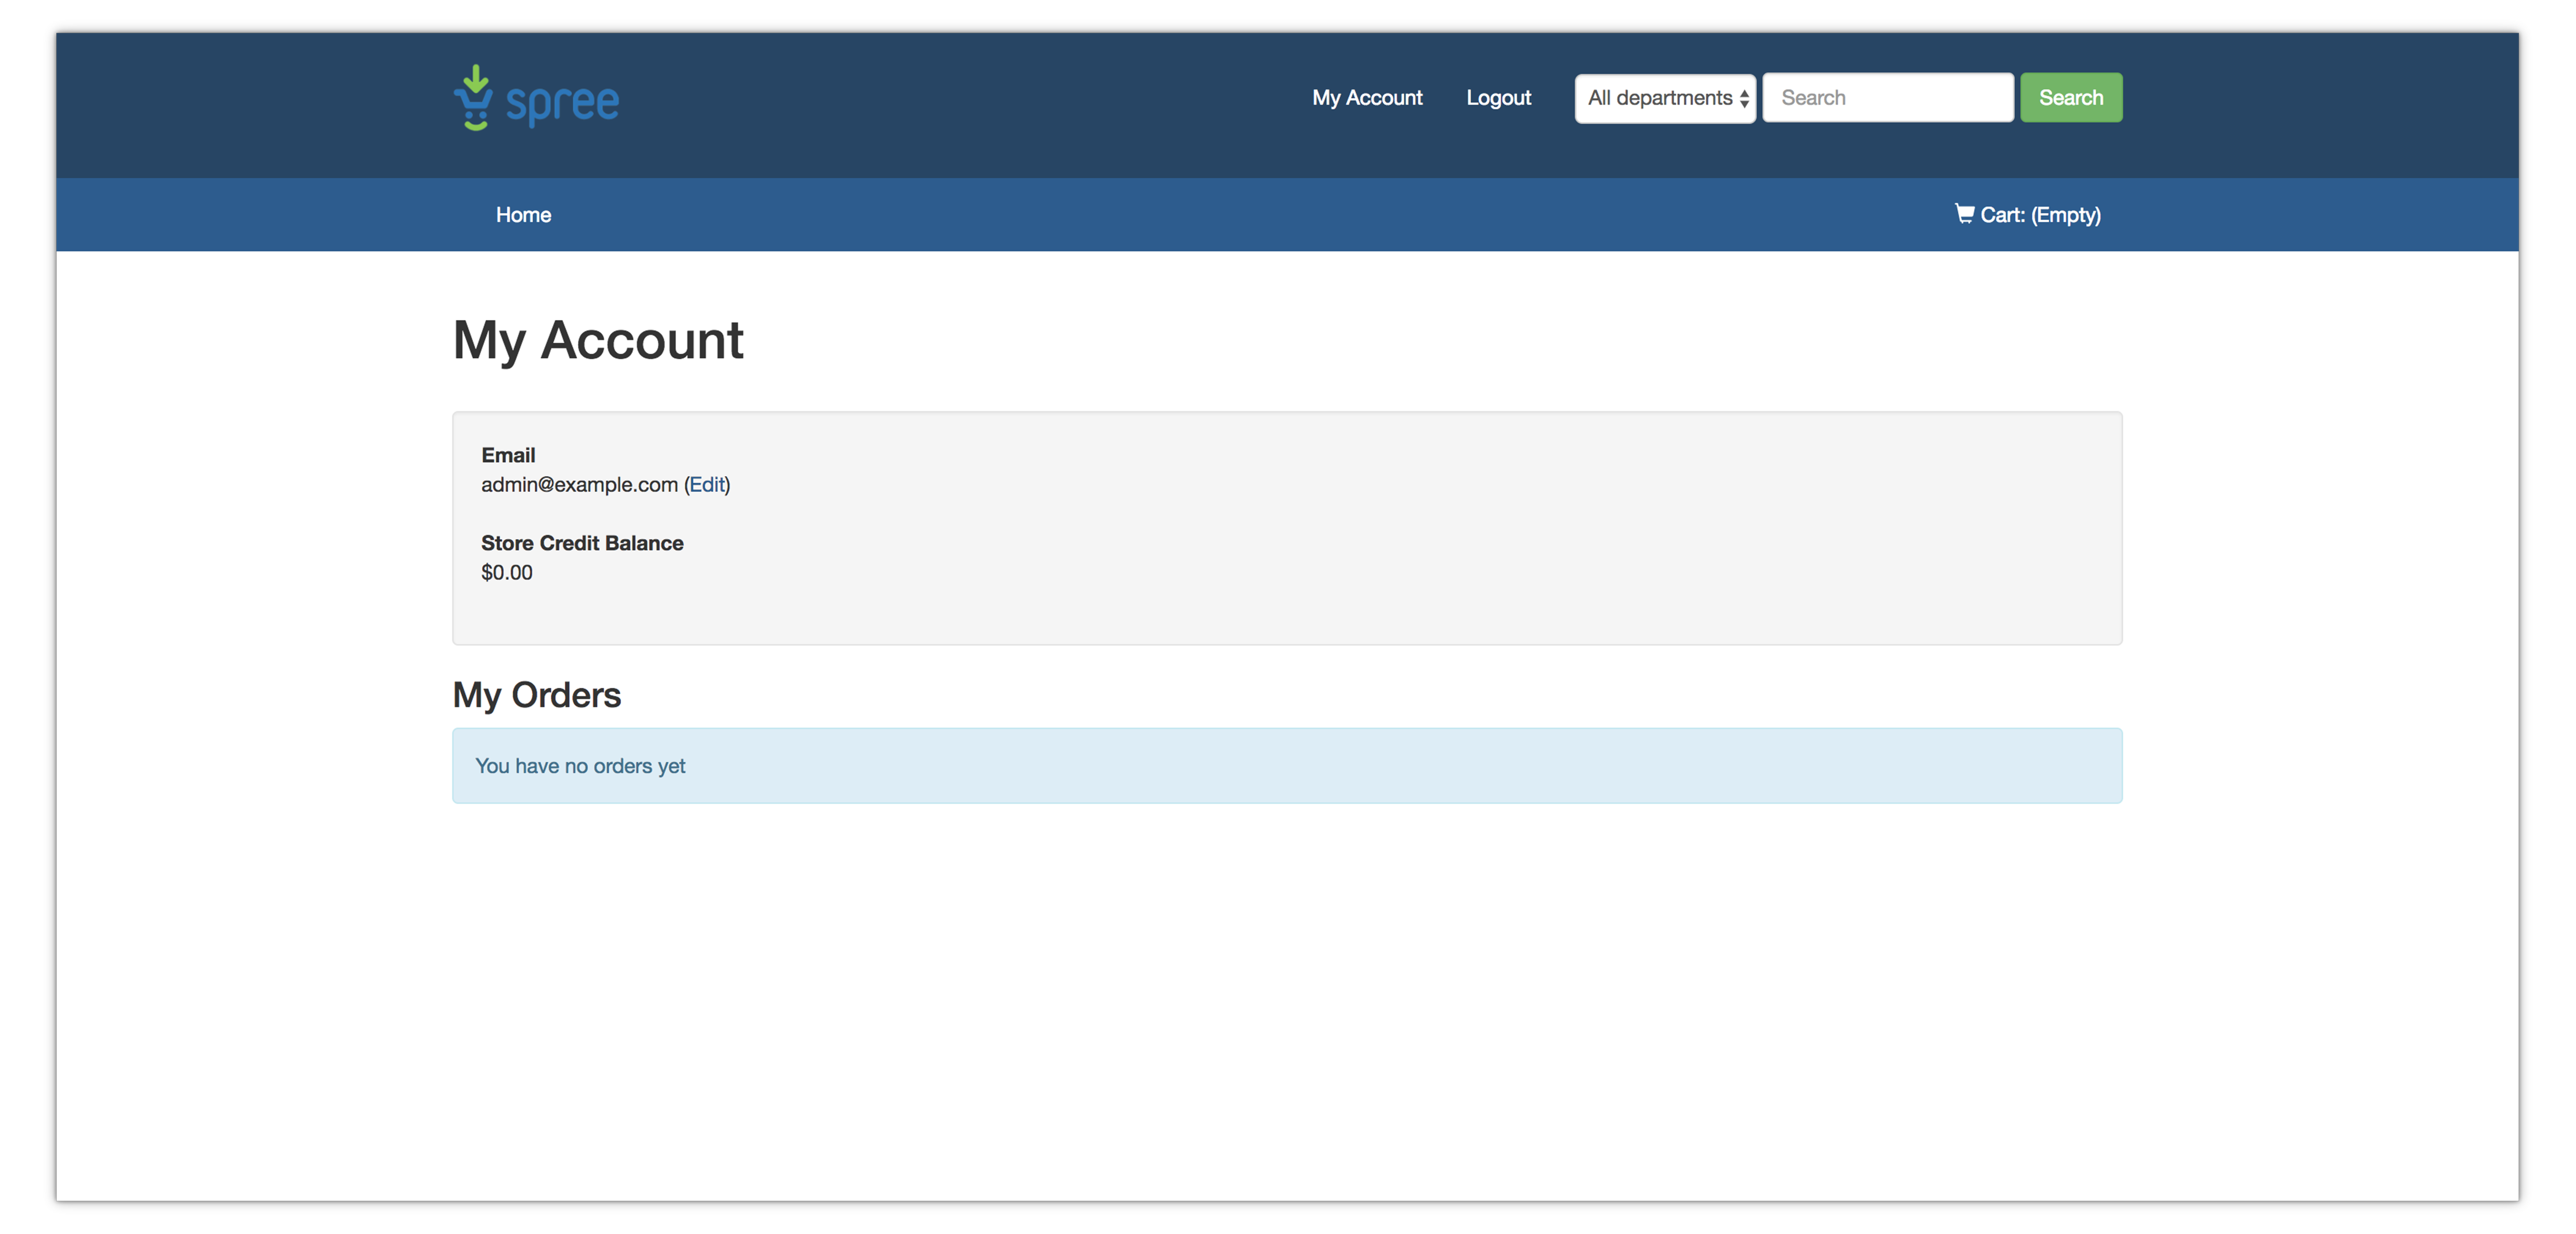Focus the Search input field
2576x1234 pixels.
[1888, 98]
